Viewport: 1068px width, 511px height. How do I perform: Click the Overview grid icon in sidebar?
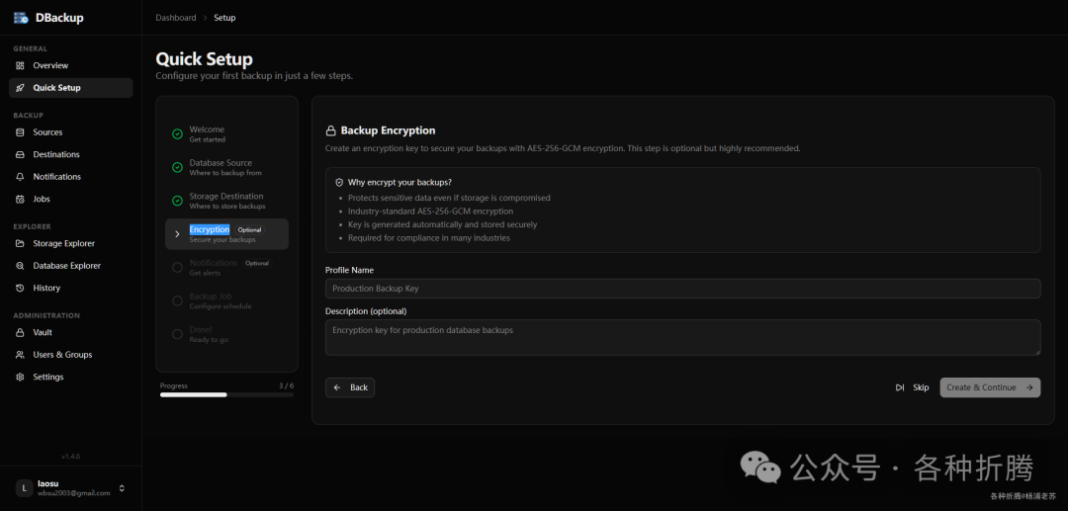click(20, 65)
